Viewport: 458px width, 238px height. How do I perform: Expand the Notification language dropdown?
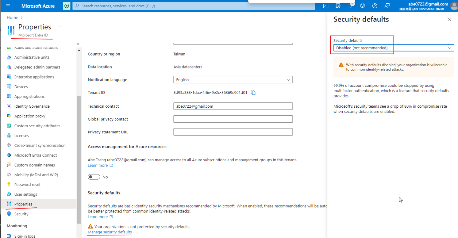233,80
